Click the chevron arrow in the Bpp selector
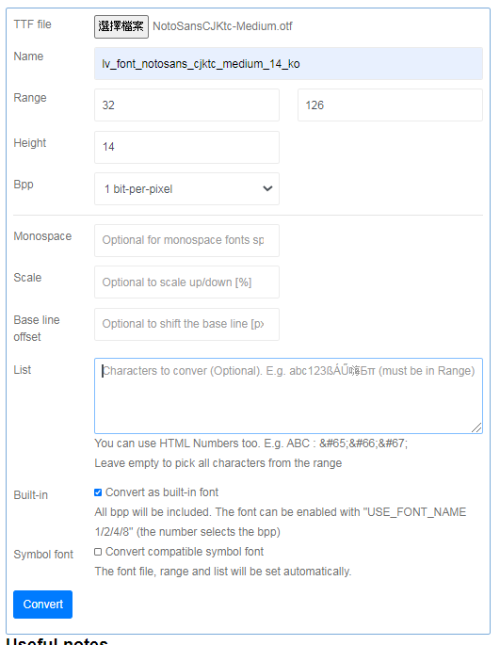 click(x=267, y=189)
